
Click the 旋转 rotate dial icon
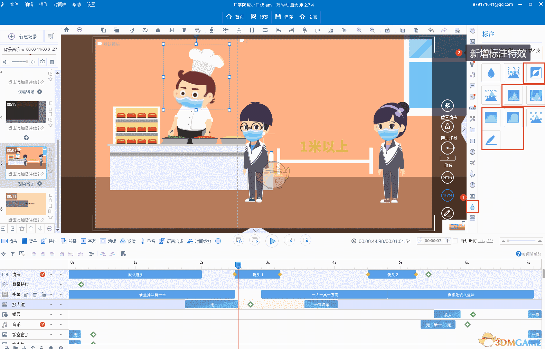click(x=448, y=148)
